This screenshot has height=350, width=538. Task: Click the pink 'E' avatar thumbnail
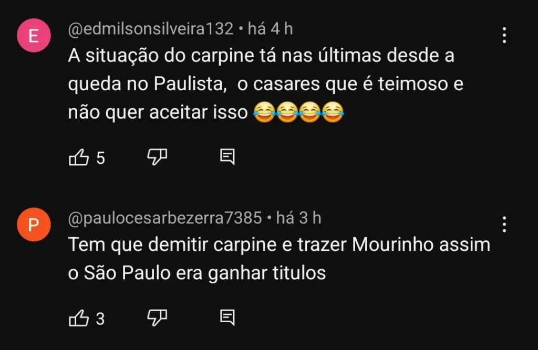point(34,36)
